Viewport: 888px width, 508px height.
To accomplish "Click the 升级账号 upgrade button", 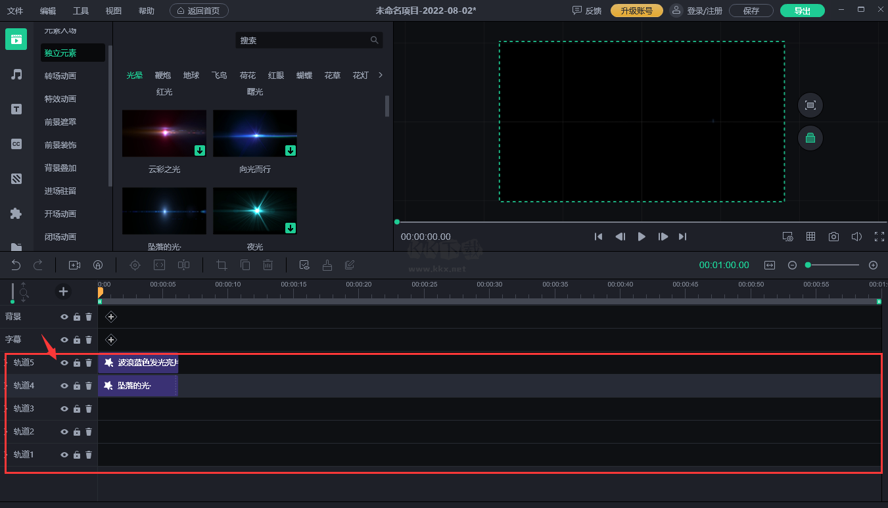I will pos(636,11).
